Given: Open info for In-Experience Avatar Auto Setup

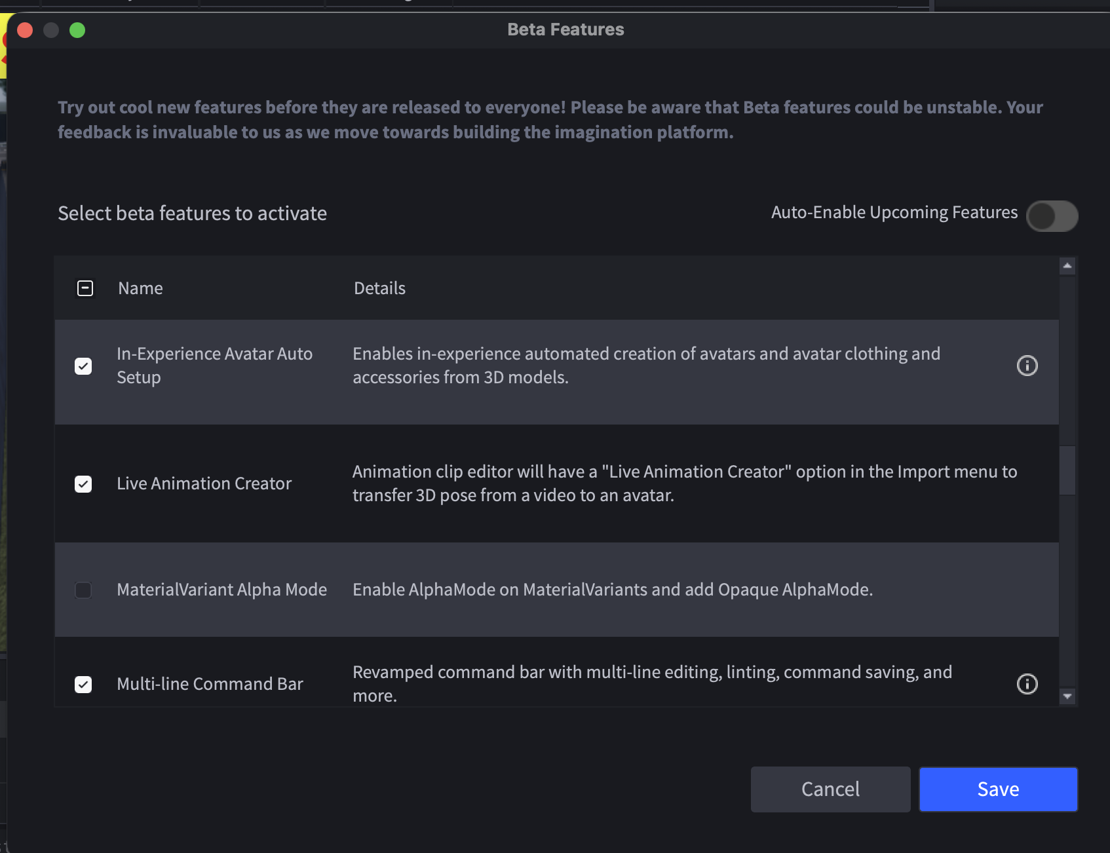Looking at the screenshot, I should pos(1027,366).
